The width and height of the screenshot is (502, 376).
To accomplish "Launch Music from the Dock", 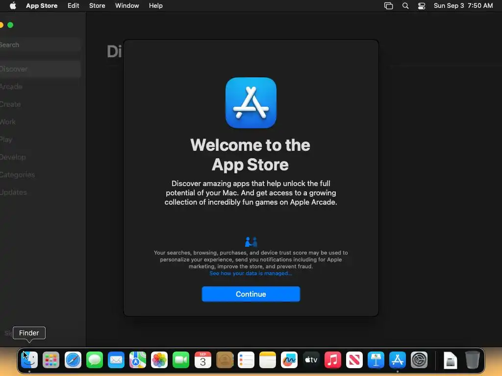I will click(333, 360).
